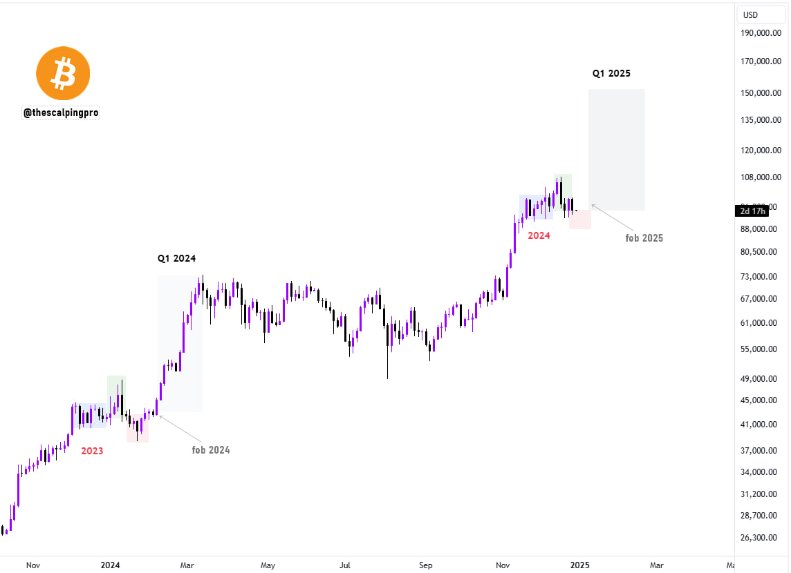The height and width of the screenshot is (573, 791).
Task: Select the Q1 2025 text annotation
Action: [x=611, y=73]
